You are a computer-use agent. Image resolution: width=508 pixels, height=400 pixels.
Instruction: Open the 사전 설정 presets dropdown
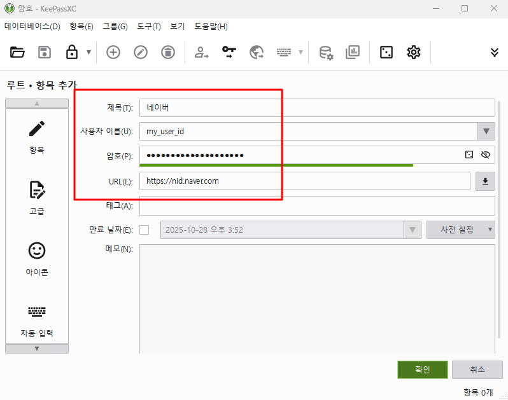(460, 230)
